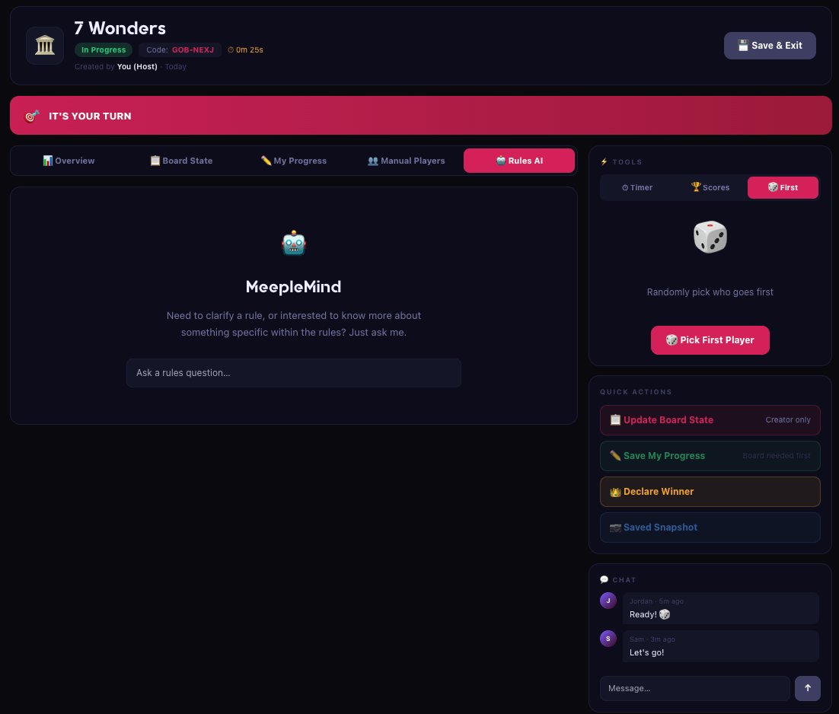Click the Board needed first label
Viewport: 839px width, 714px height.
pos(777,456)
